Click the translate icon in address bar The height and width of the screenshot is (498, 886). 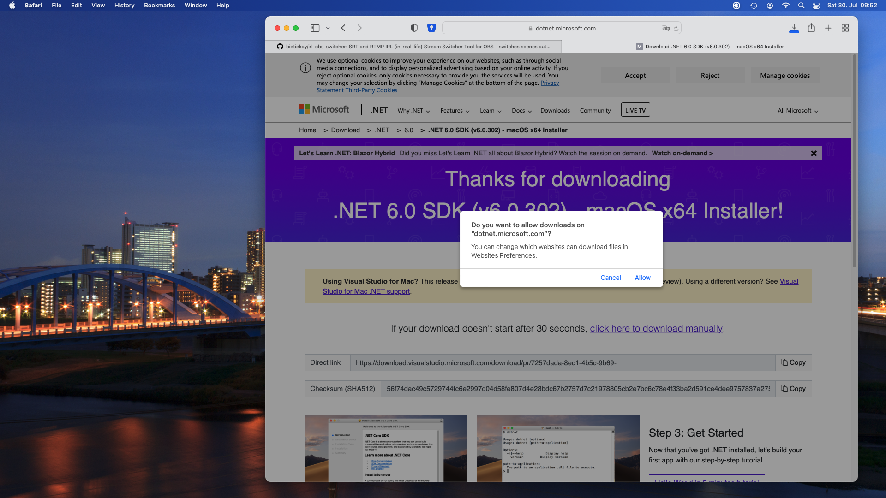(x=665, y=28)
